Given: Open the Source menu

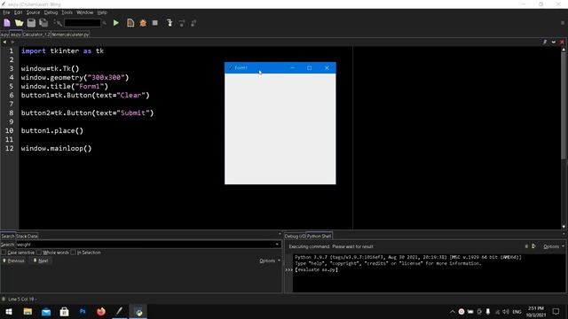Looking at the screenshot, I should [x=33, y=12].
